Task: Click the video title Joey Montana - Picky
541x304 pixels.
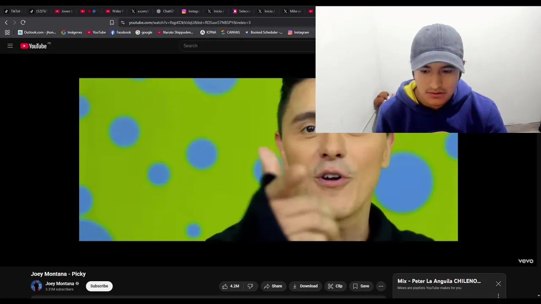Action: point(58,274)
